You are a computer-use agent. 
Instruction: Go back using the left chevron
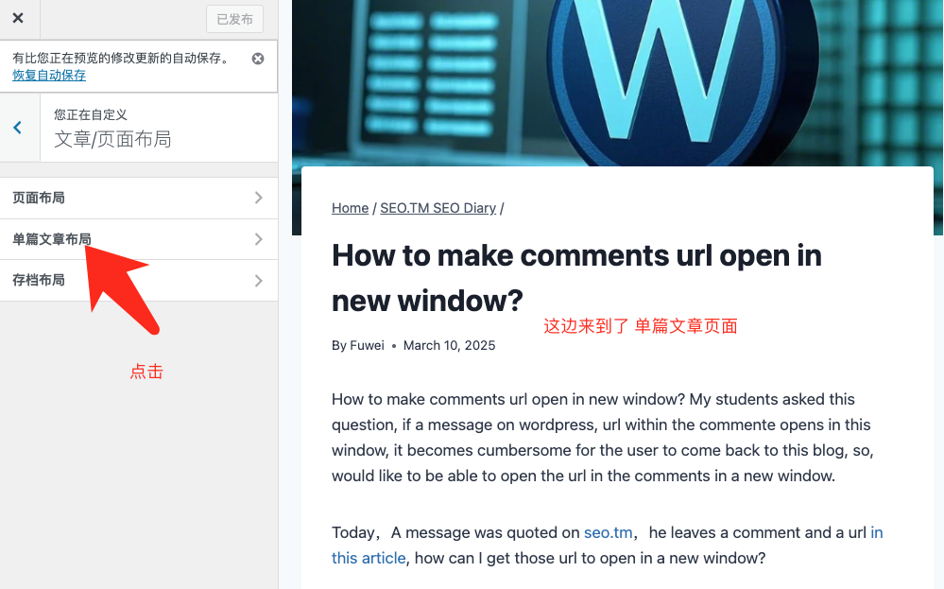coord(18,128)
